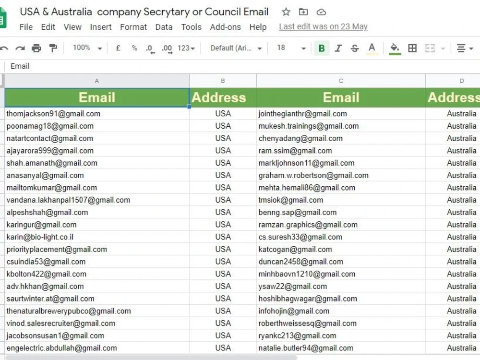Open the Add-ons menu
Screen dimensions: 480x360
pos(225,27)
